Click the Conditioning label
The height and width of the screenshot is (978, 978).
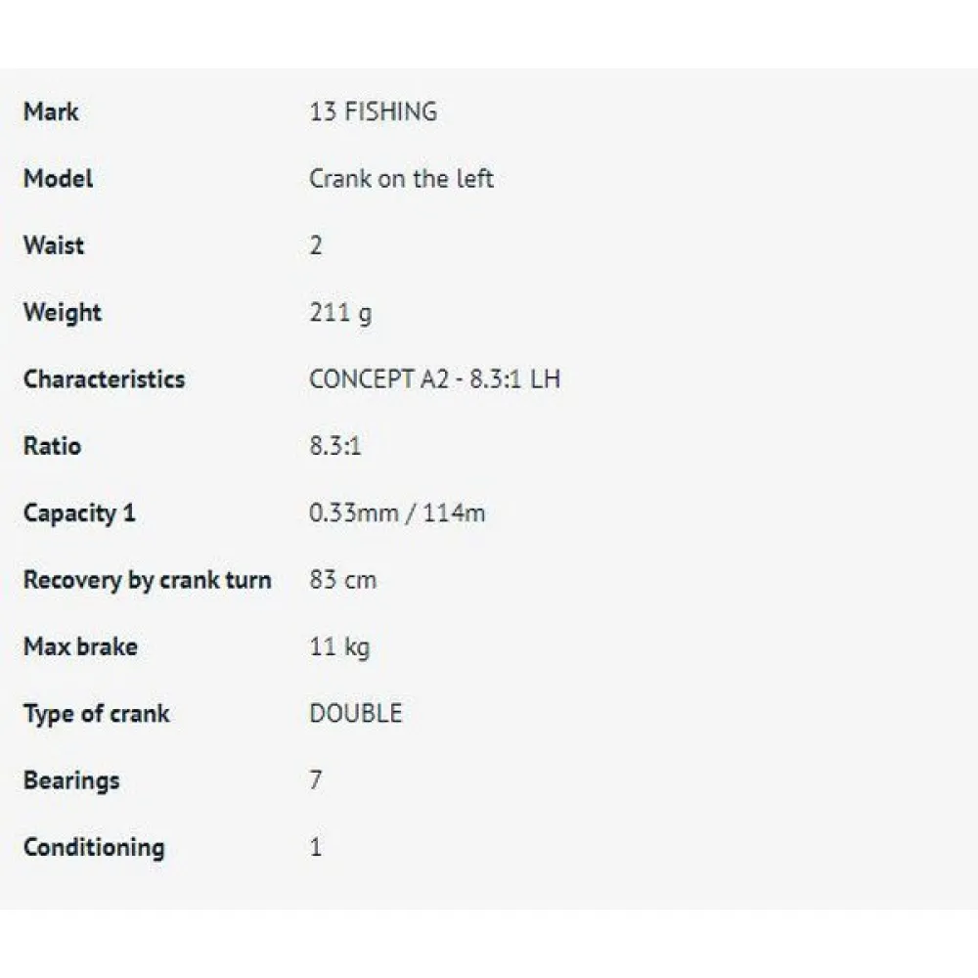pyautogui.click(x=94, y=847)
